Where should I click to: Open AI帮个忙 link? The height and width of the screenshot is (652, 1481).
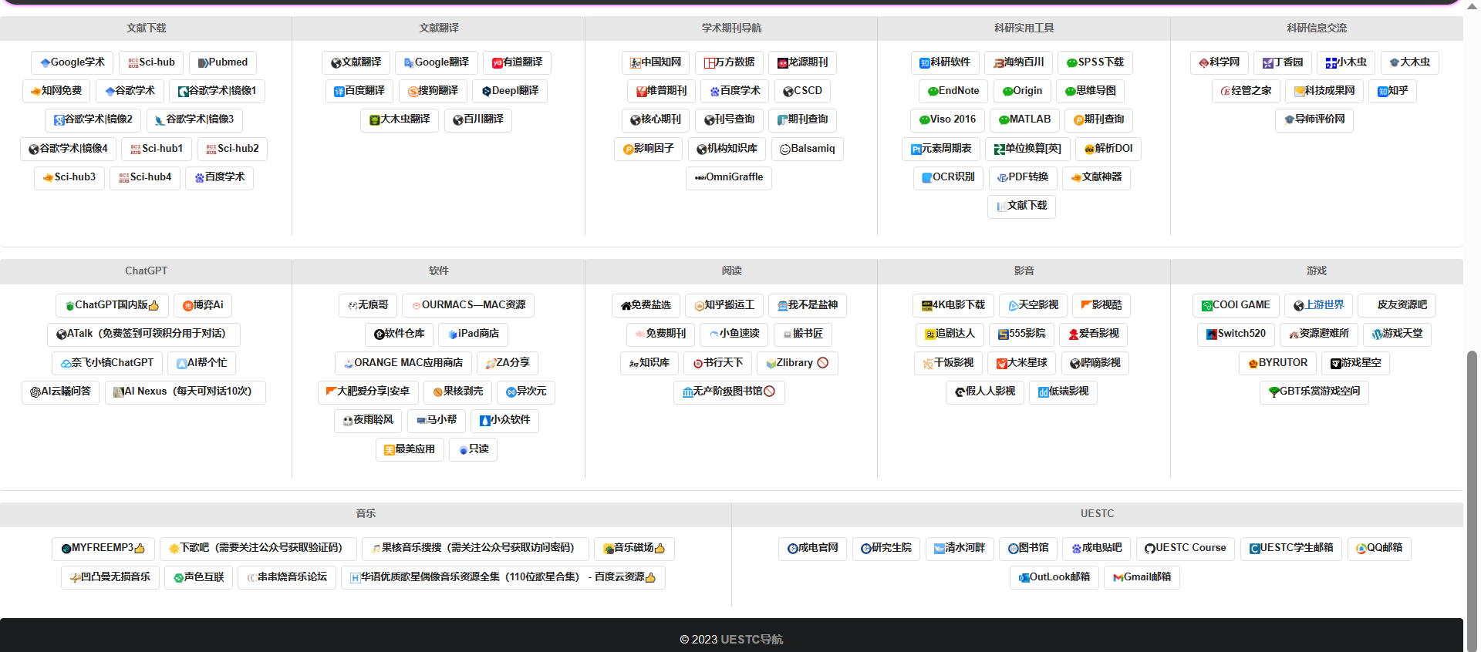pos(202,363)
